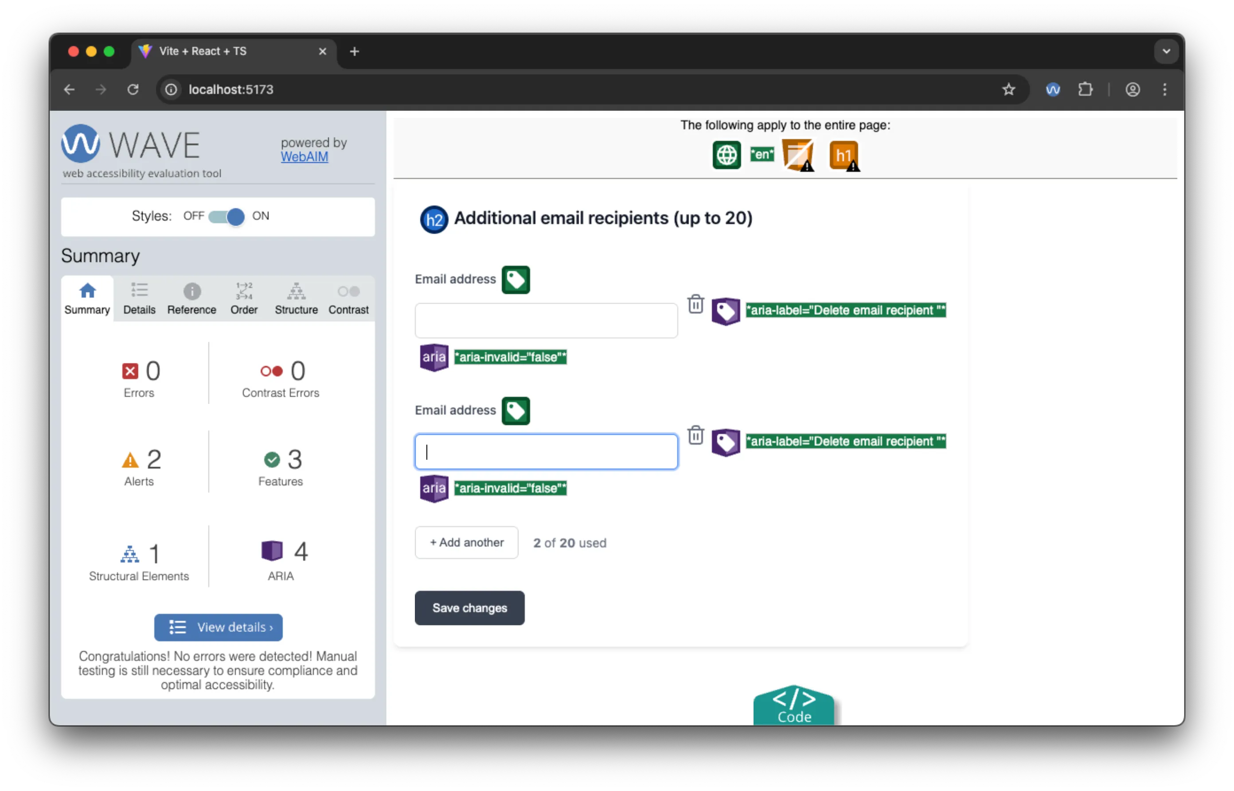This screenshot has width=1234, height=791.
Task: Click the *en* language attribute icon
Action: point(762,154)
